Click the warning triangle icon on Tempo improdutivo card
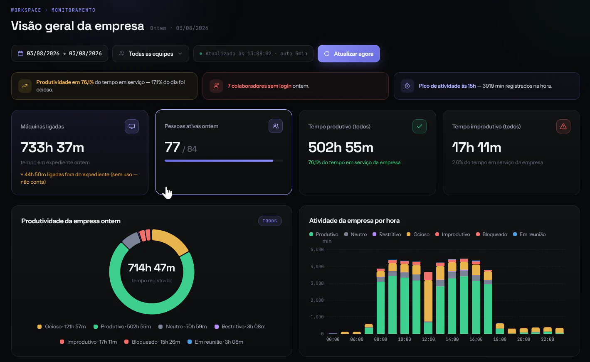590x362 pixels. [563, 126]
